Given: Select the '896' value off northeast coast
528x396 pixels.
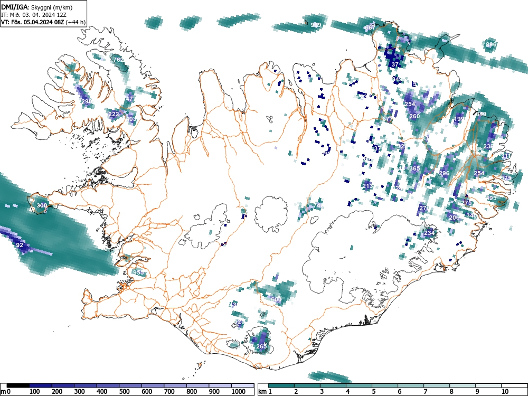Looking at the screenshot, I should [x=491, y=44].
